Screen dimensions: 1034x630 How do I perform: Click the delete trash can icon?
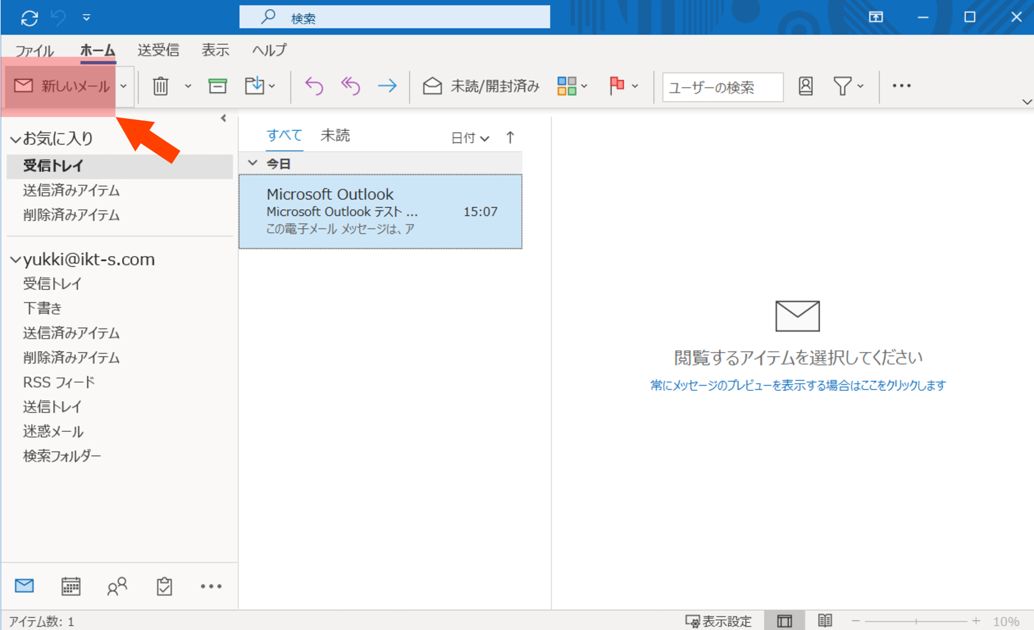pyautogui.click(x=160, y=86)
